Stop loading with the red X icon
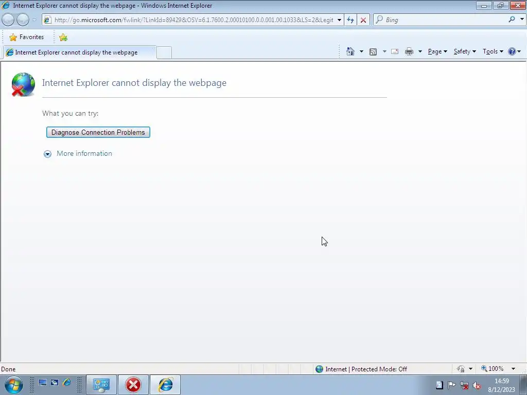 pyautogui.click(x=363, y=20)
